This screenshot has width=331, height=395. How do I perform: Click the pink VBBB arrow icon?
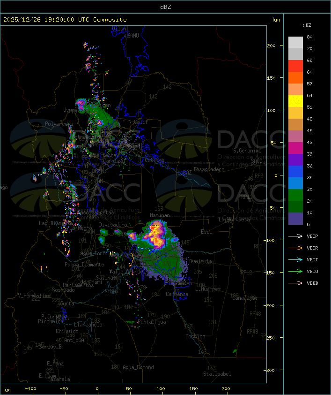click(x=295, y=283)
